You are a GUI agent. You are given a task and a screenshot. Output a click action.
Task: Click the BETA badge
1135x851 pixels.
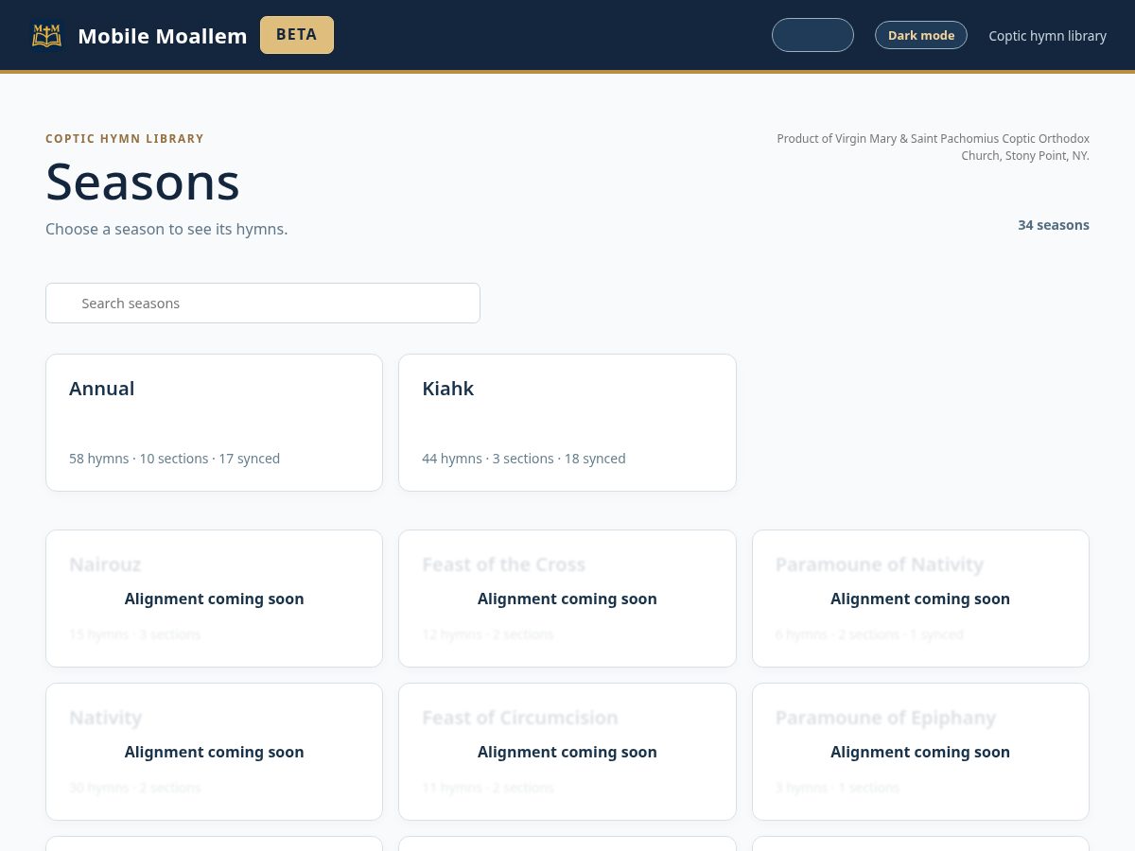(297, 35)
